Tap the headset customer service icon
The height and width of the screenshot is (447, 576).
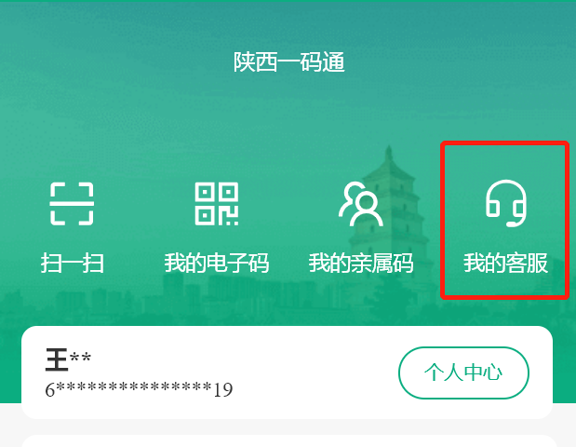point(506,203)
